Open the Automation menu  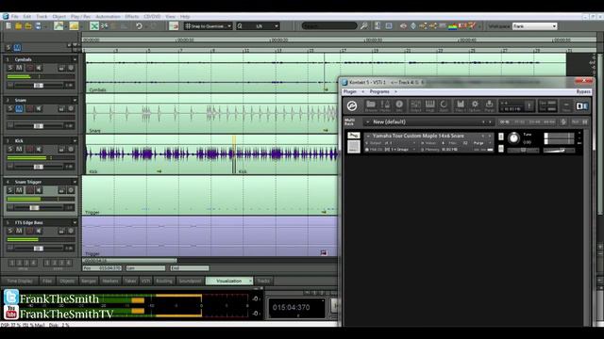[x=108, y=17]
